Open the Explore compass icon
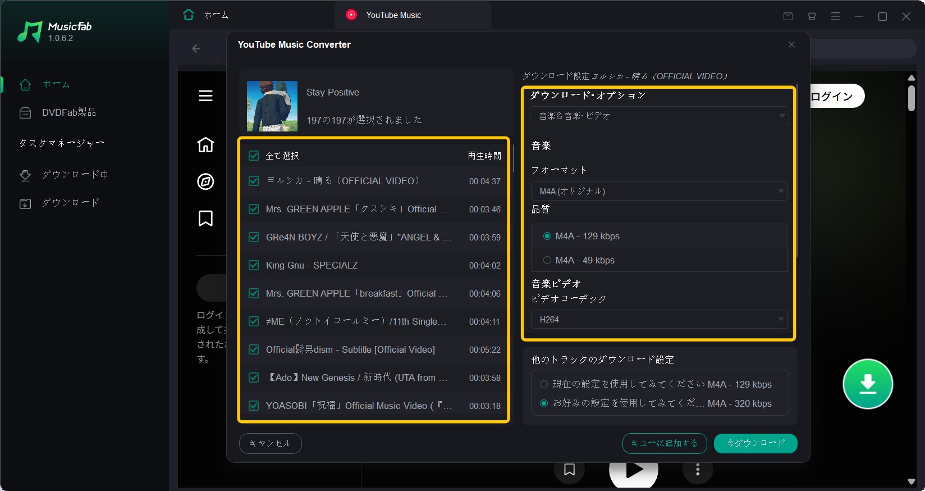The width and height of the screenshot is (925, 491). click(205, 181)
